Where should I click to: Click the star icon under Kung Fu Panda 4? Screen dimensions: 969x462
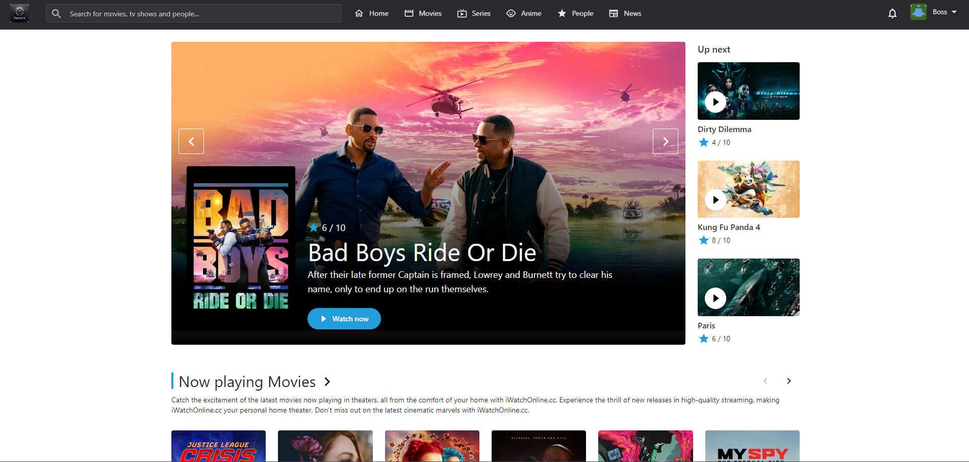pos(704,240)
